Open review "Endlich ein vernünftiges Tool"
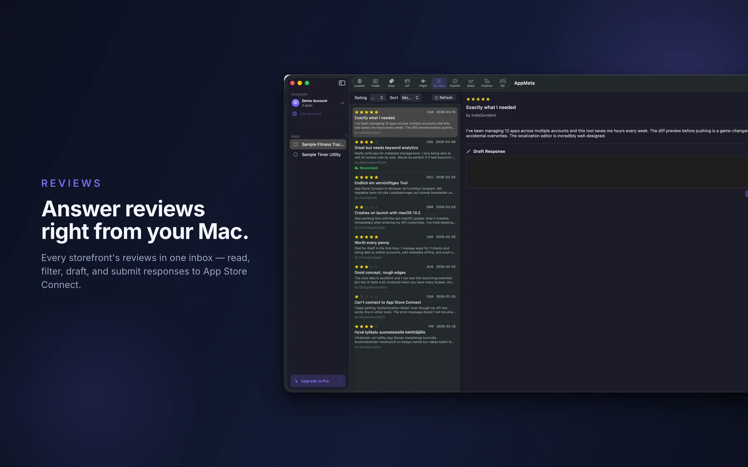 (x=405, y=187)
